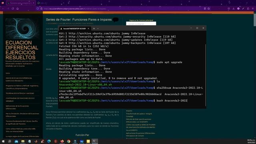Viewport: 256px width, 144px height.
Task: Open Microsoft Edge from taskbar
Action: 49,141
